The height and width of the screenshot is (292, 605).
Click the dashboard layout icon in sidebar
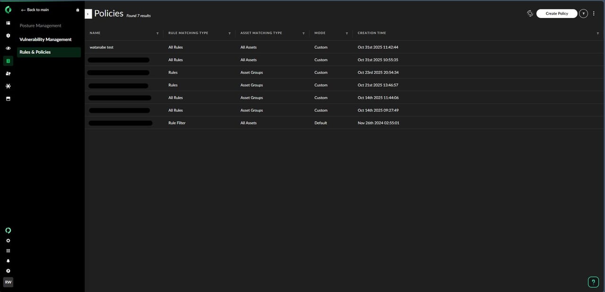click(x=8, y=23)
